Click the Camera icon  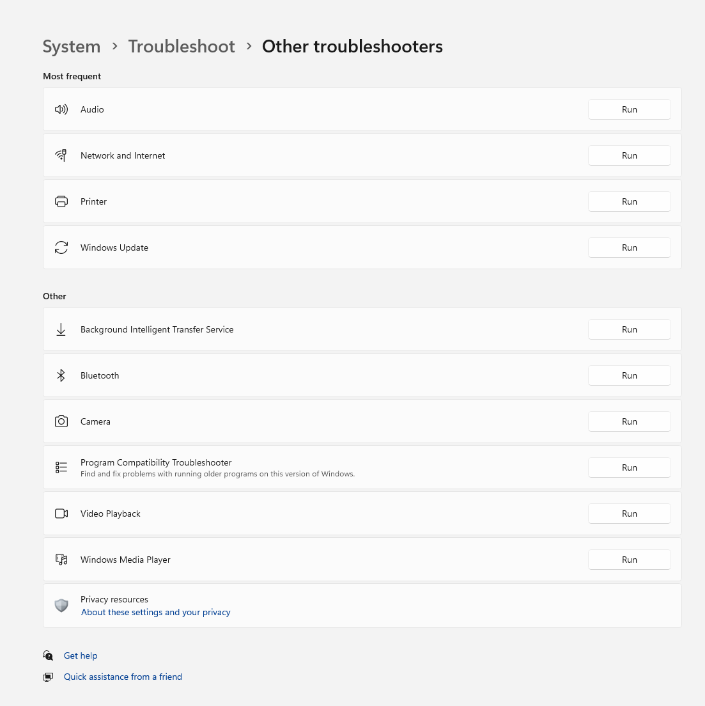pos(61,421)
